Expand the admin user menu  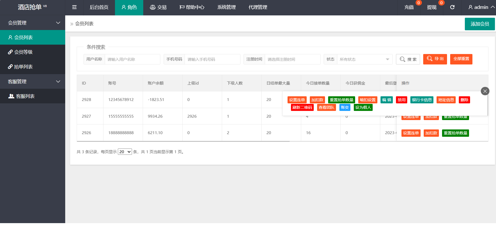click(481, 7)
